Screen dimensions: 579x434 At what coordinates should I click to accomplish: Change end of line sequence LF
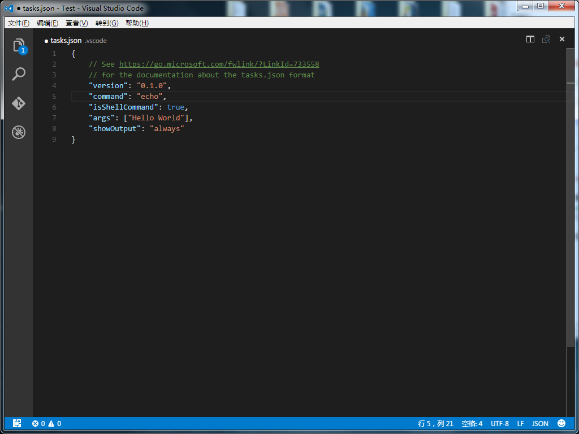coord(520,424)
